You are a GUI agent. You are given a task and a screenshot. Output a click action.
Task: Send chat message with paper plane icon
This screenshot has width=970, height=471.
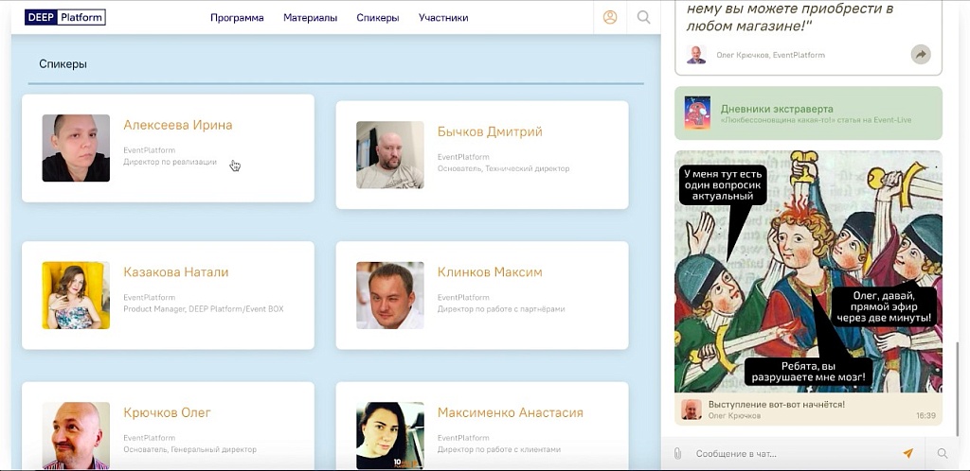tap(907, 453)
